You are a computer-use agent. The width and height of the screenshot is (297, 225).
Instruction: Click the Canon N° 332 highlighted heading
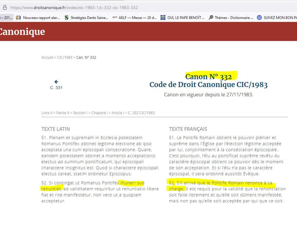coord(208,77)
